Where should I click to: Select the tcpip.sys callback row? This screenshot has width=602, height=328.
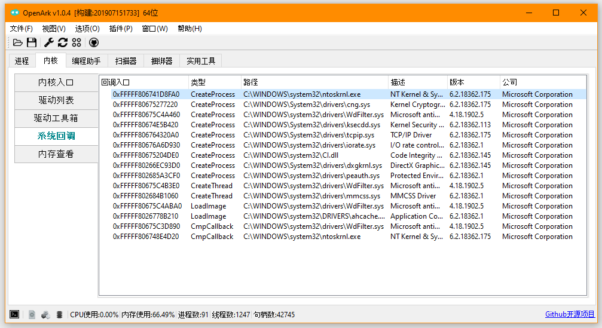coord(313,135)
